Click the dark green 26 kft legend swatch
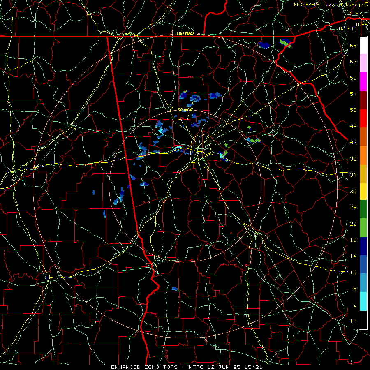Viewport: 370px width, 370px height. (363, 209)
